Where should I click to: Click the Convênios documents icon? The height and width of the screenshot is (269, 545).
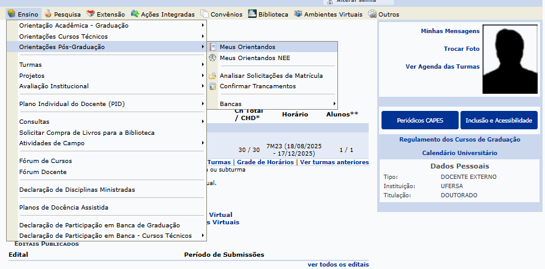[x=205, y=13]
